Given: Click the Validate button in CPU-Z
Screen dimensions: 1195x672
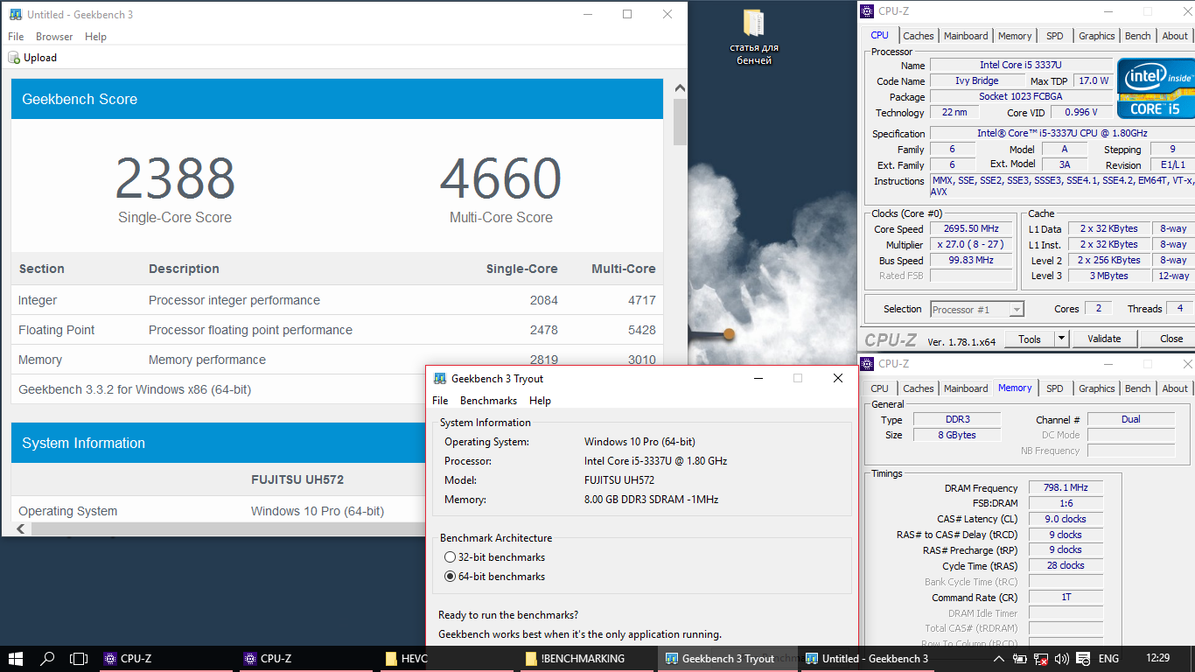Looking at the screenshot, I should pos(1104,339).
